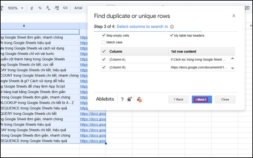Viewport: 253px width, 158px height.
Task: Toggle the Skip empty cells checkbox
Action: [104, 36]
